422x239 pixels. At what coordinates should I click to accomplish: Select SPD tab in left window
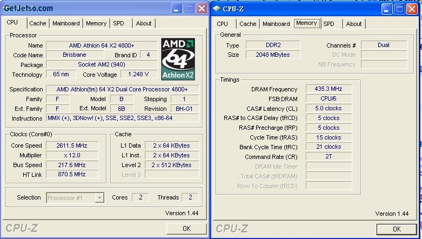[x=118, y=23]
